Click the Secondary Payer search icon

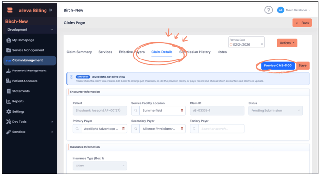point(136,129)
